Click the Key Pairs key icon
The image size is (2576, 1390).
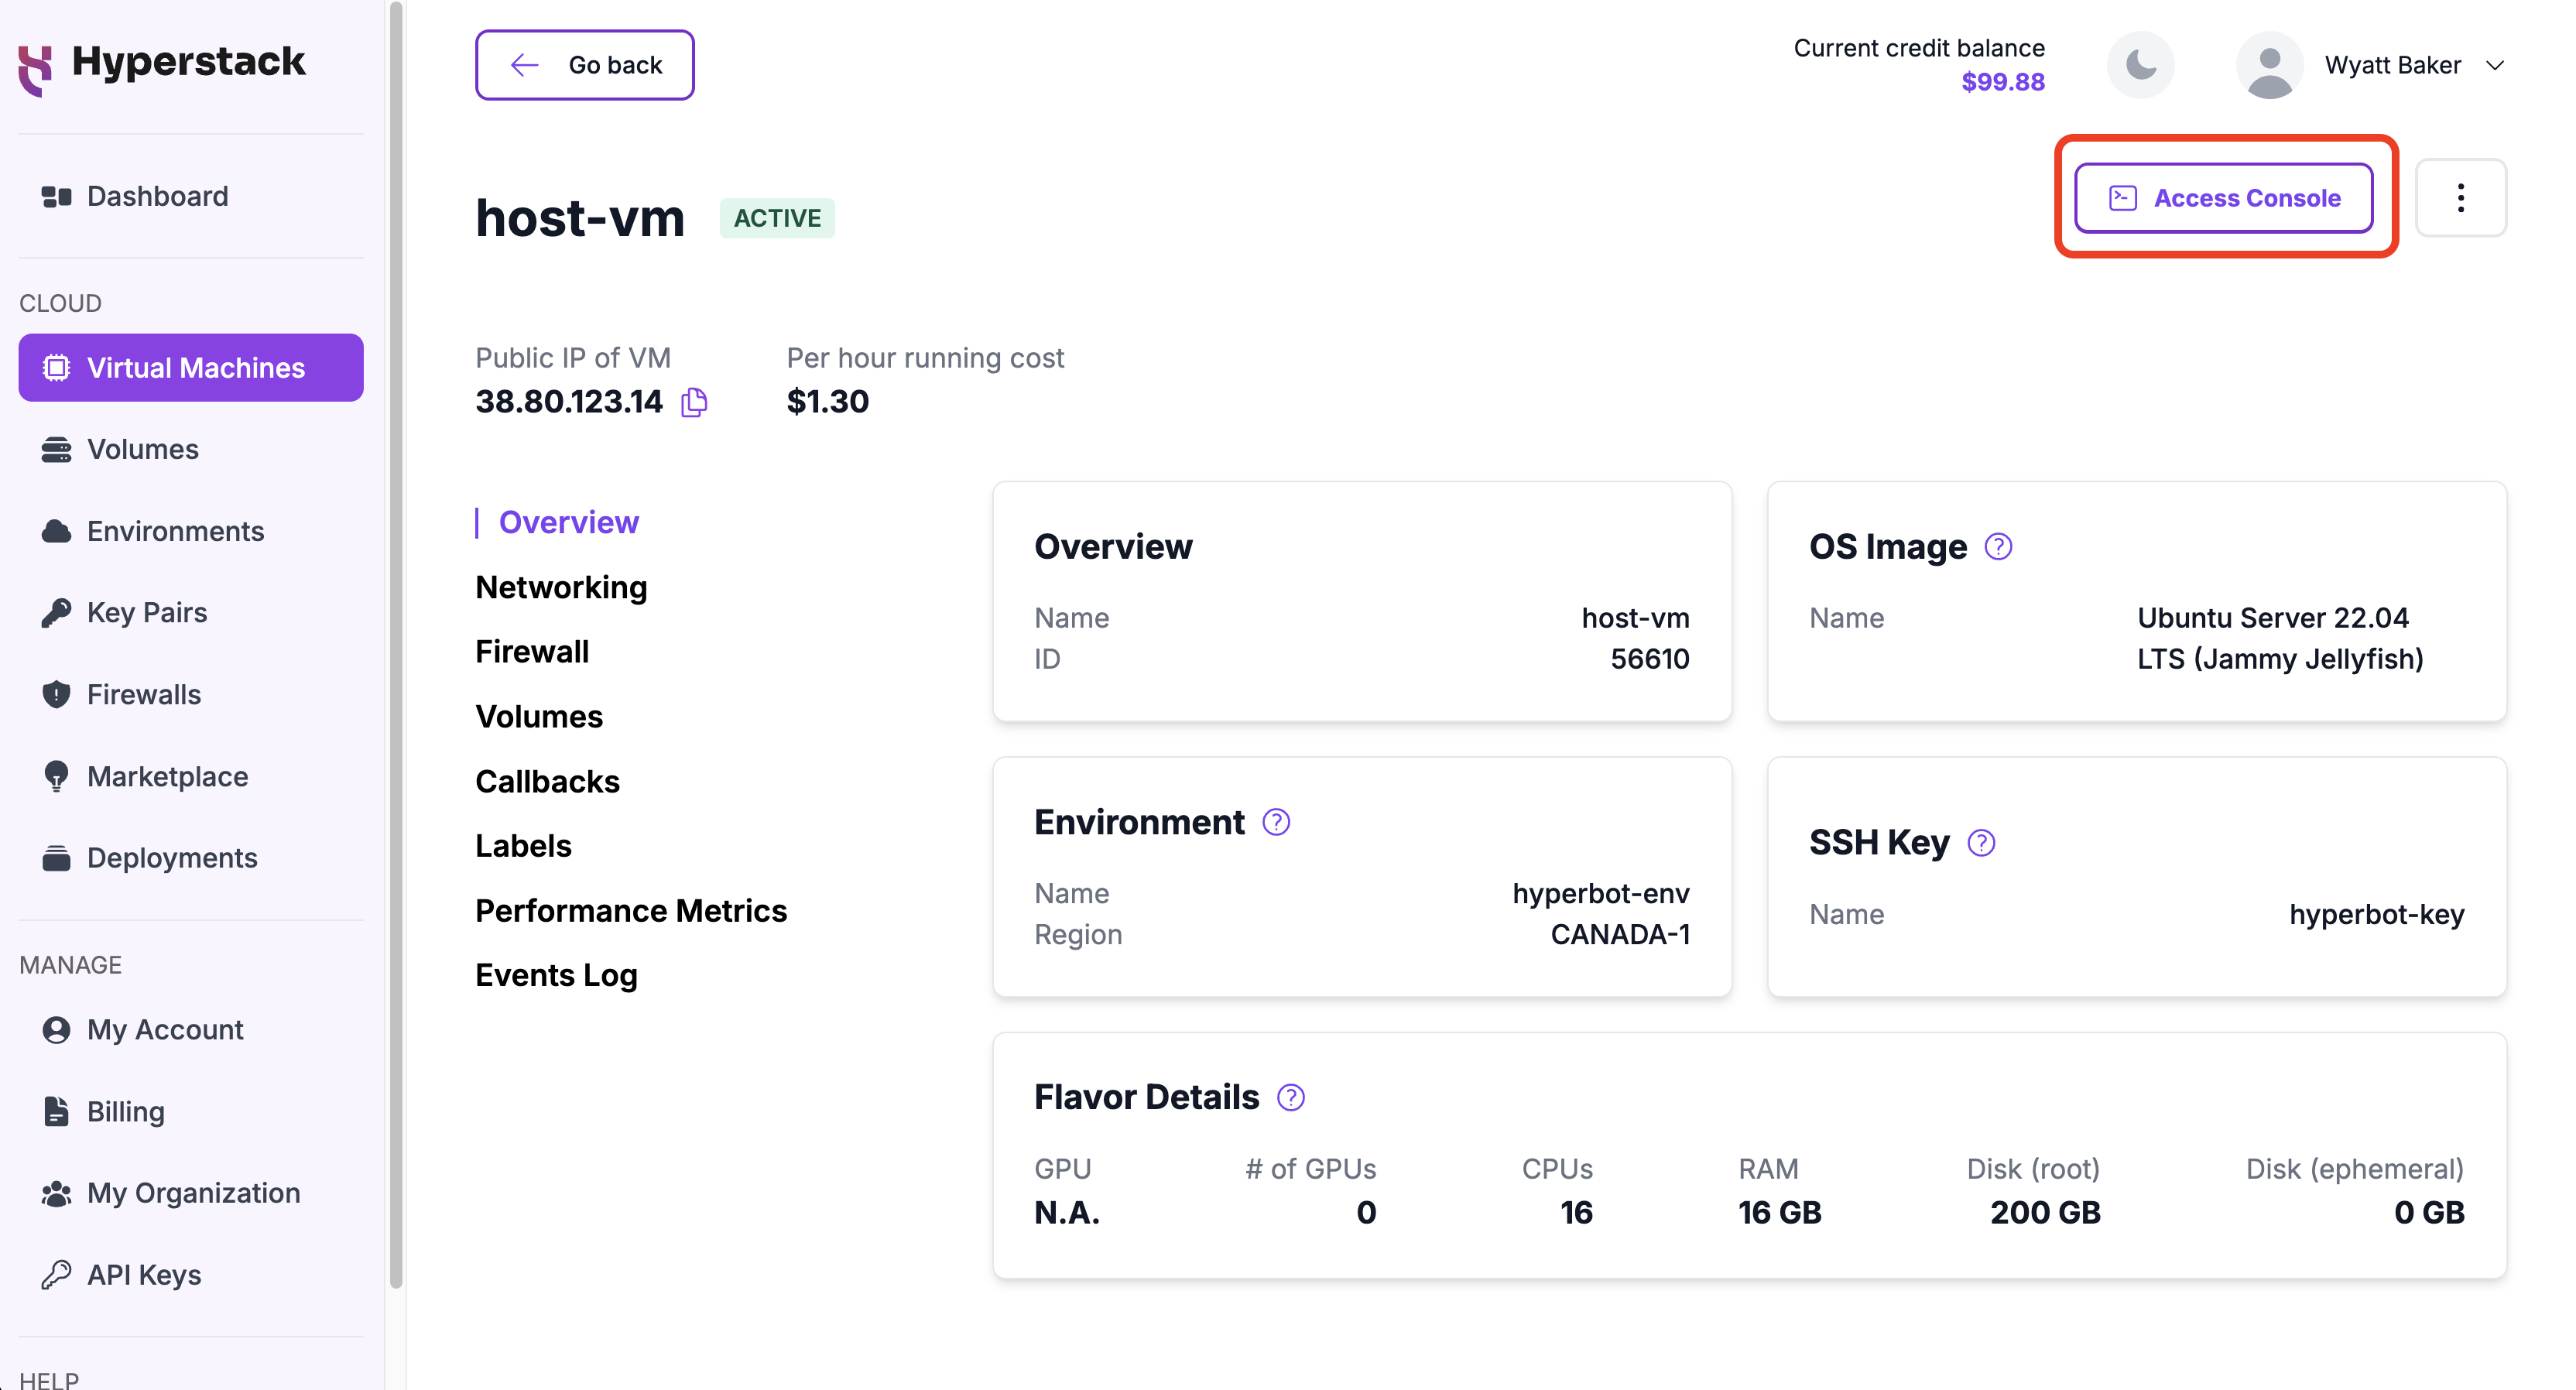tap(56, 613)
